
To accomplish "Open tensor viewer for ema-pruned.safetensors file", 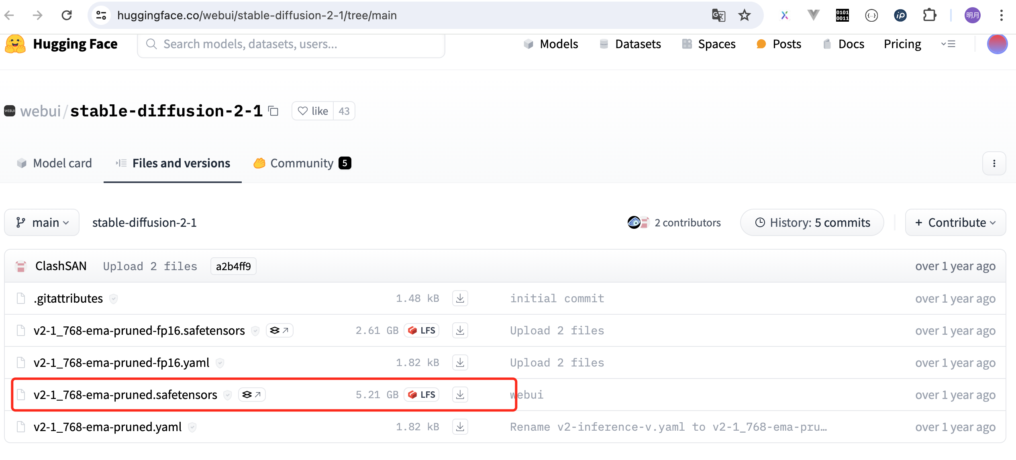I will 252,395.
